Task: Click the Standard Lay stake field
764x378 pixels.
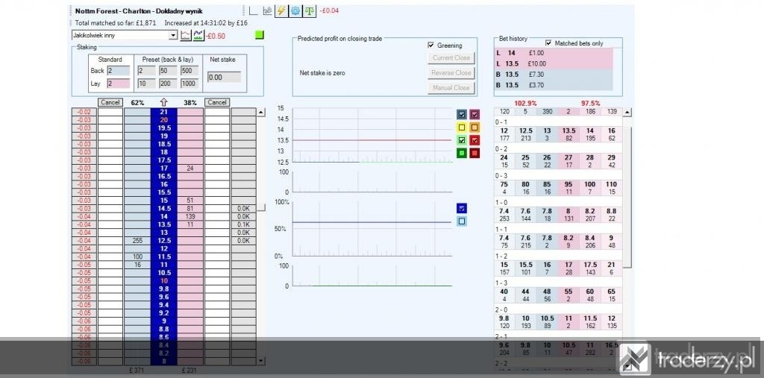Action: 119,84
